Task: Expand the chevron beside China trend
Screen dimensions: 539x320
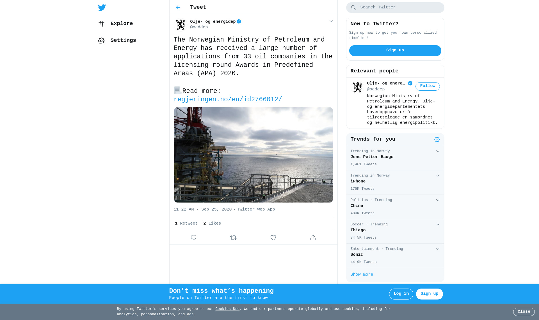Action: pyautogui.click(x=438, y=200)
